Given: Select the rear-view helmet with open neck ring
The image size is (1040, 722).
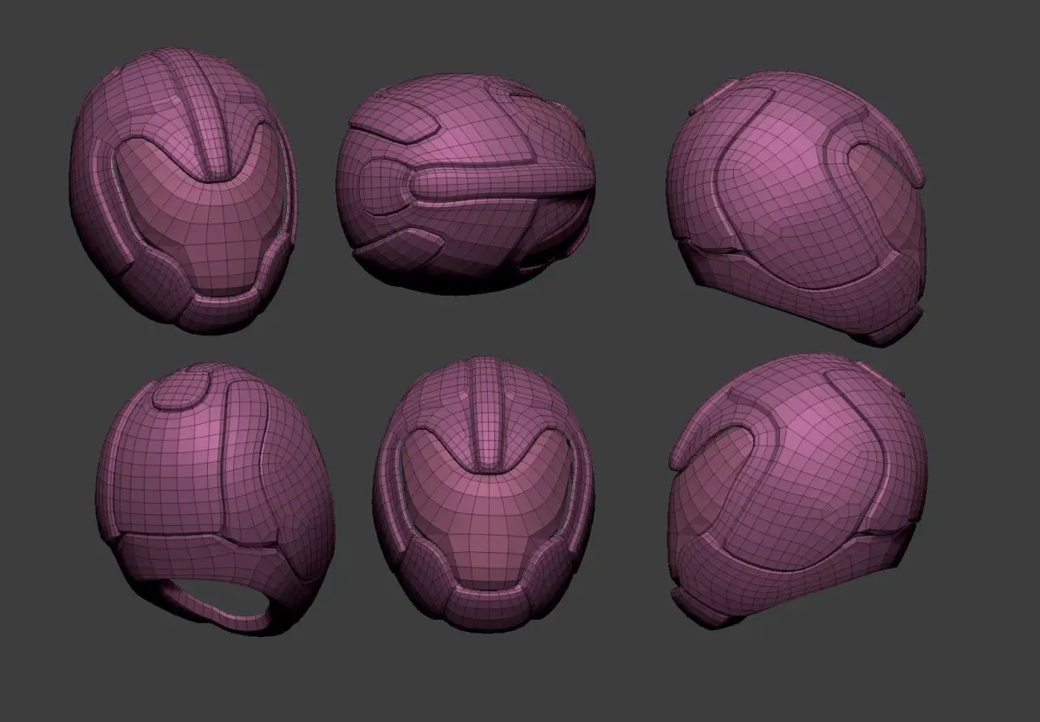Looking at the screenshot, I should coord(215,498).
